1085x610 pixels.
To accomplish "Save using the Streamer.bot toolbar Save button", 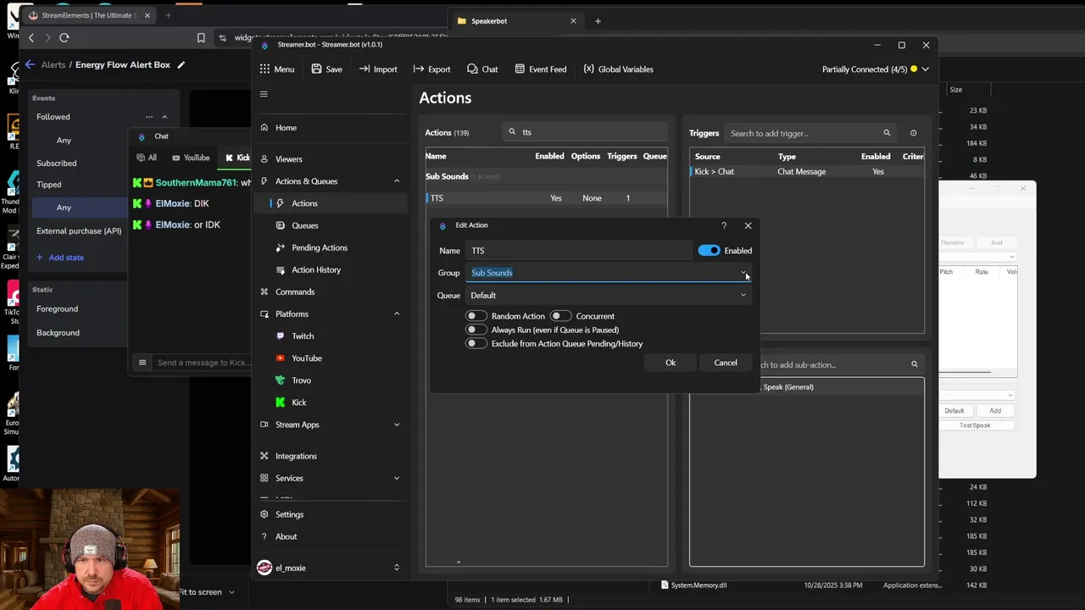I will pyautogui.click(x=327, y=69).
